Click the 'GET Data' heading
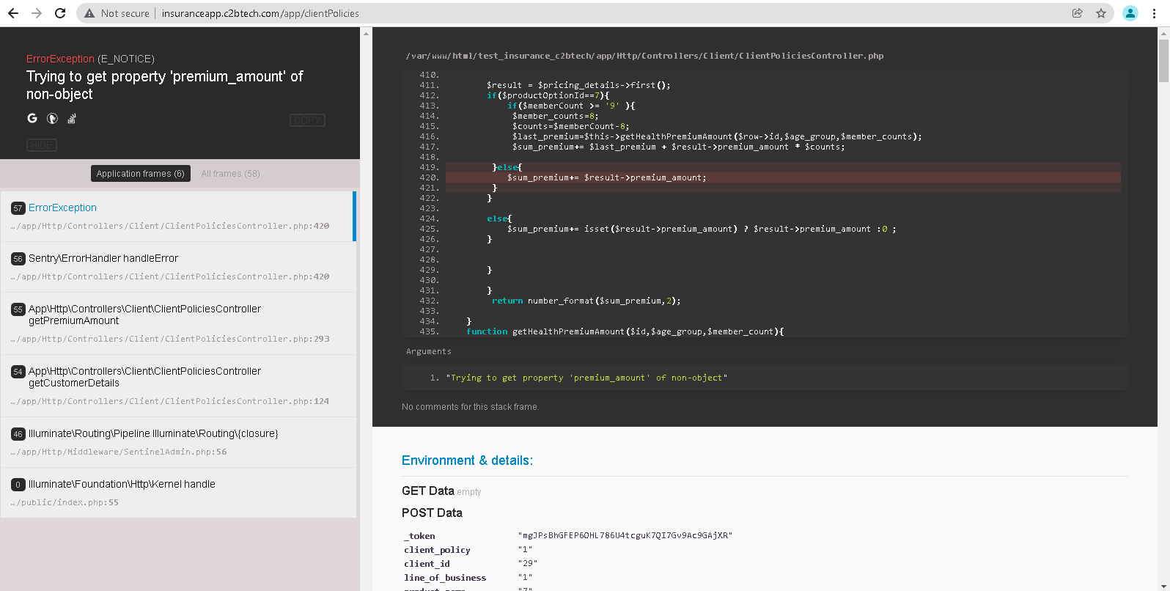The width and height of the screenshot is (1170, 591). (427, 491)
